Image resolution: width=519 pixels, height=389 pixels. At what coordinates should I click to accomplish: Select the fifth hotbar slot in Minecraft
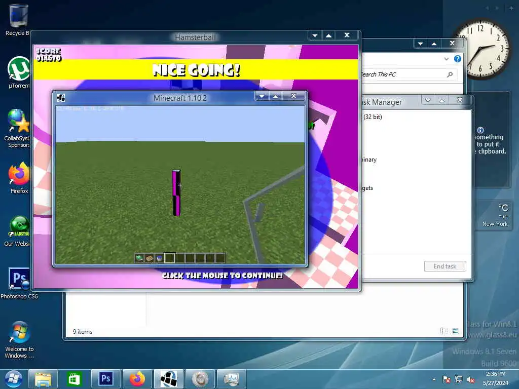(x=180, y=258)
